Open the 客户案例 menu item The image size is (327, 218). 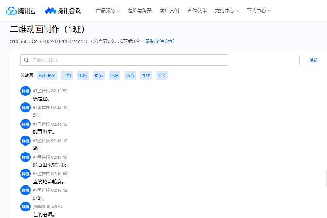[169, 10]
